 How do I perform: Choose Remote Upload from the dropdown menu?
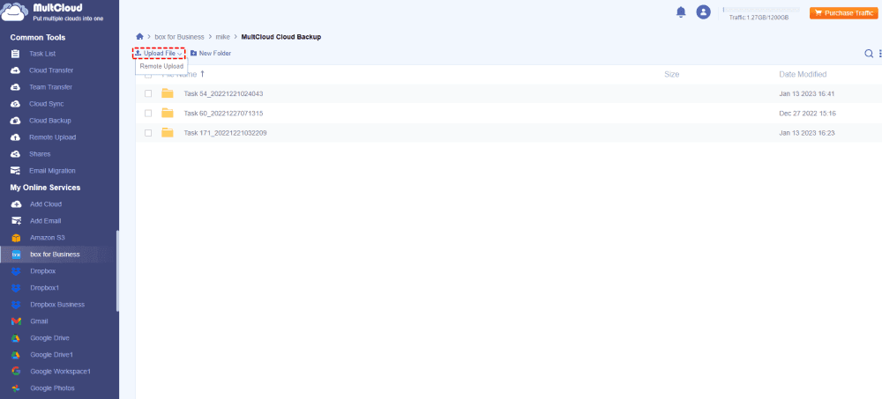click(161, 66)
